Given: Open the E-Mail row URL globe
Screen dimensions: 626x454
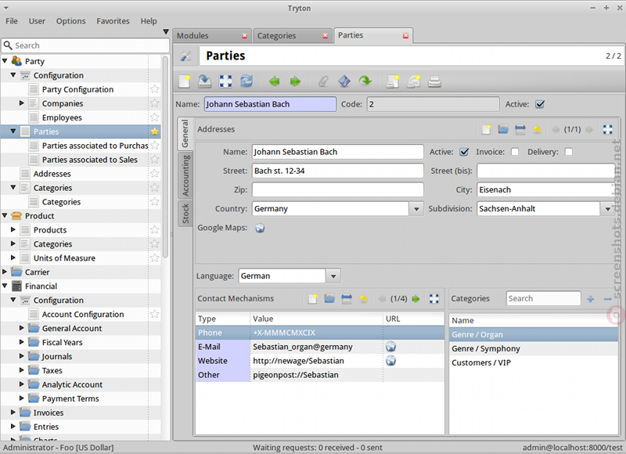Looking at the screenshot, I should [390, 347].
